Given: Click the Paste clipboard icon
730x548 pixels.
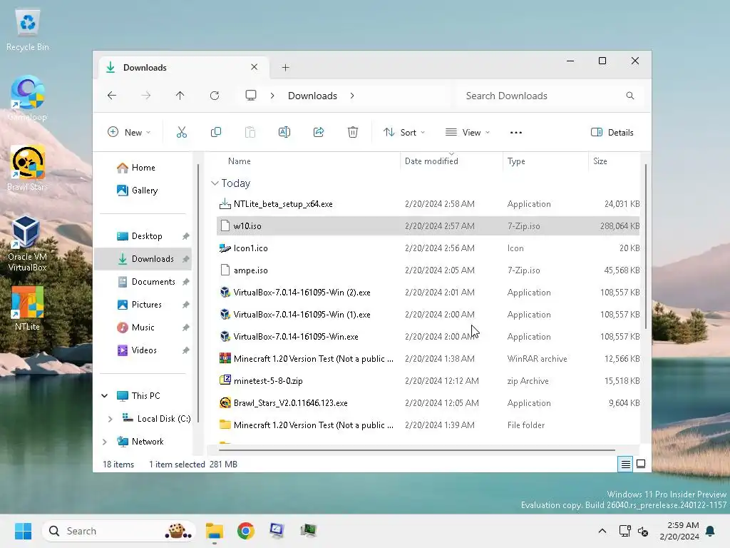Looking at the screenshot, I should pyautogui.click(x=250, y=132).
